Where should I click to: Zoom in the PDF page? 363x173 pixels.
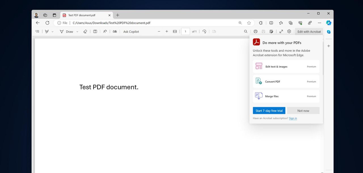coord(167,31)
